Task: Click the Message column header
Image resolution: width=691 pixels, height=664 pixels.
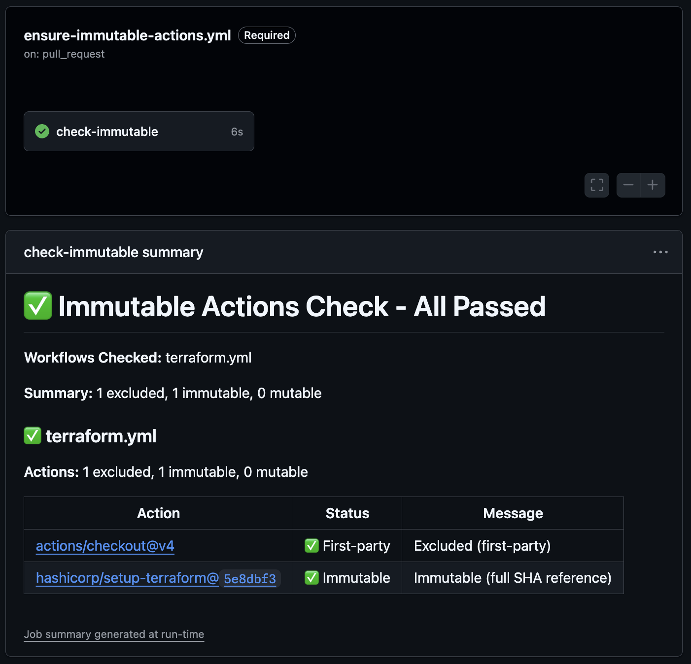Action: (x=513, y=513)
